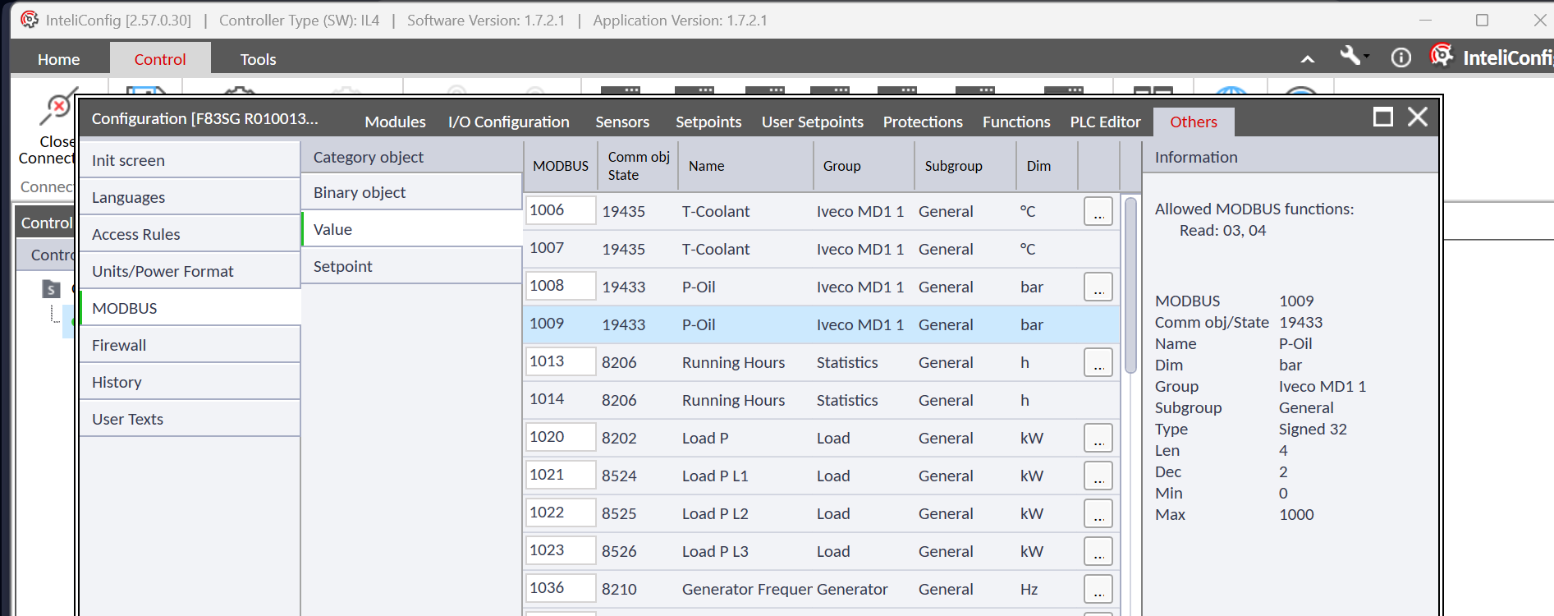Open the Protections tab
Screen dimensions: 1554x616
(923, 122)
